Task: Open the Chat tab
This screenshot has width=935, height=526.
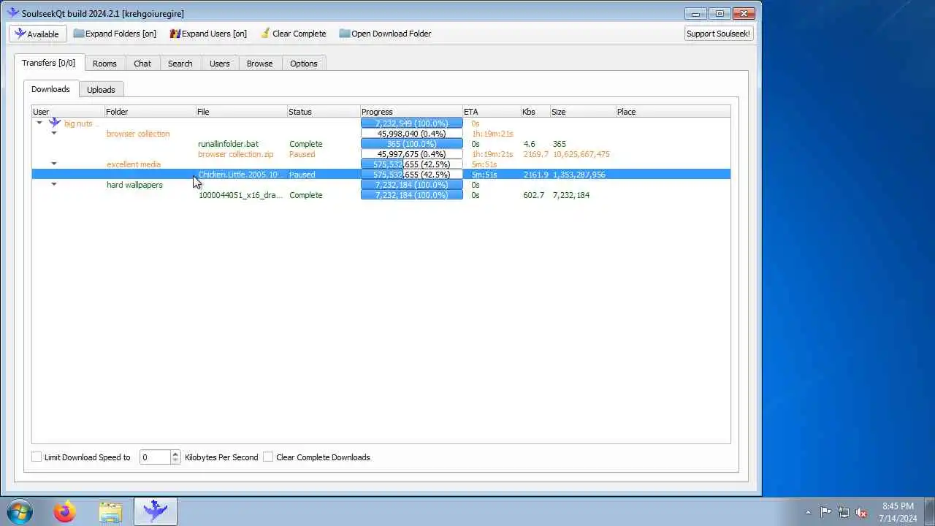Action: click(142, 64)
